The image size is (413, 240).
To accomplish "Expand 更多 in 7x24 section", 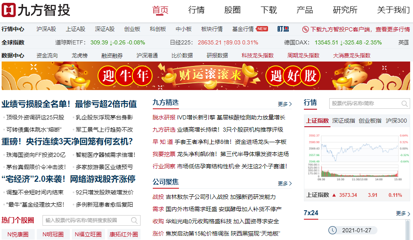I will (403, 214).
